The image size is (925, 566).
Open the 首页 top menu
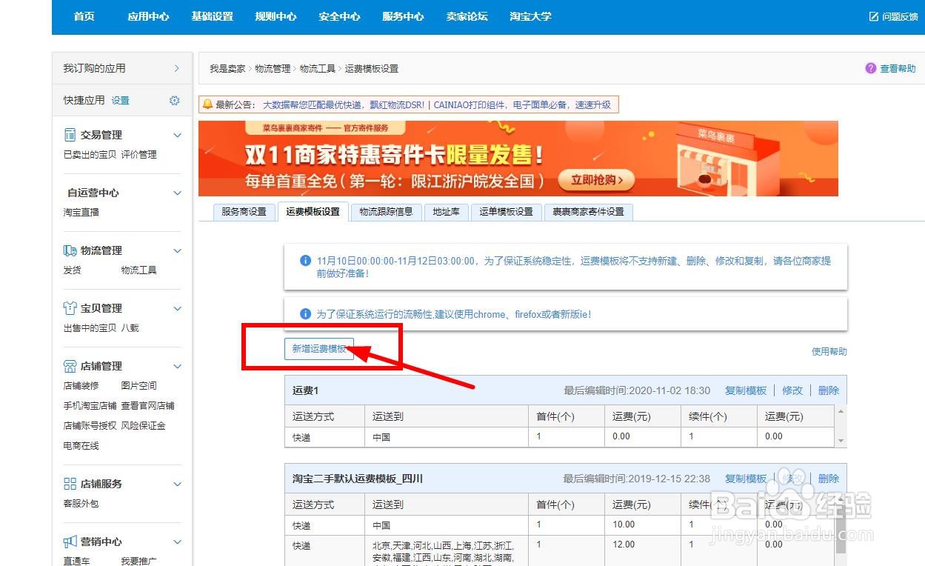tap(84, 16)
